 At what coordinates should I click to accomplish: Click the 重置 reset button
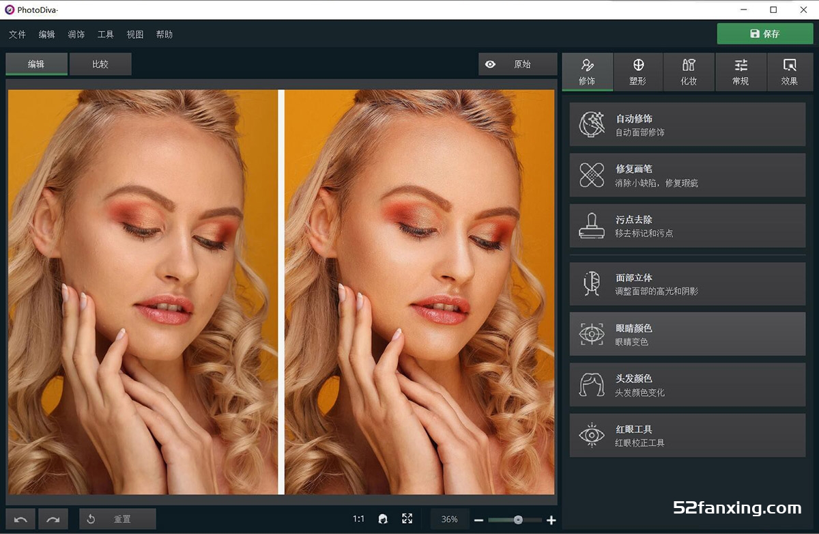[x=117, y=519]
